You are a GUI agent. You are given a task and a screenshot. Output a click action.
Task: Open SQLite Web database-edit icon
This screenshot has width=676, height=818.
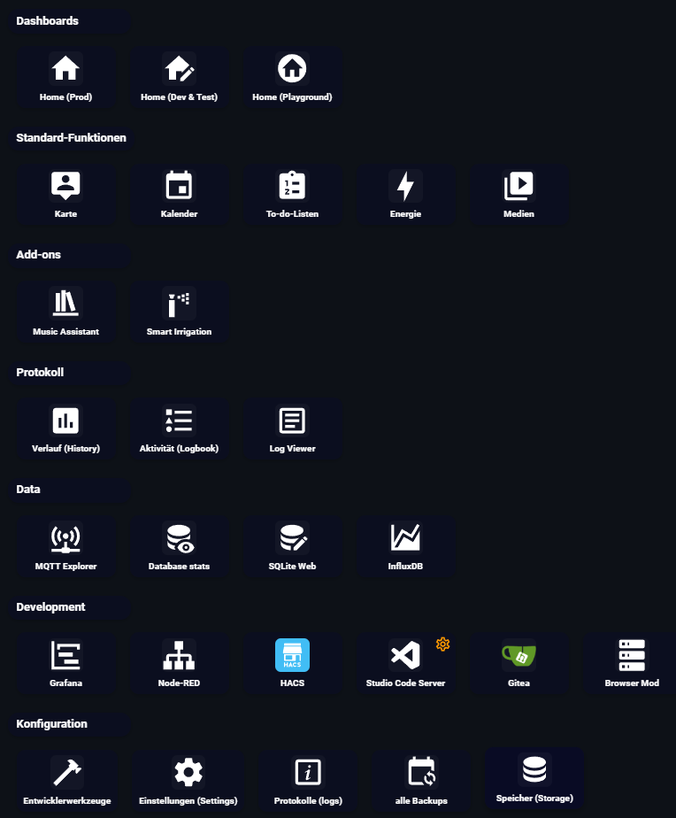point(292,537)
